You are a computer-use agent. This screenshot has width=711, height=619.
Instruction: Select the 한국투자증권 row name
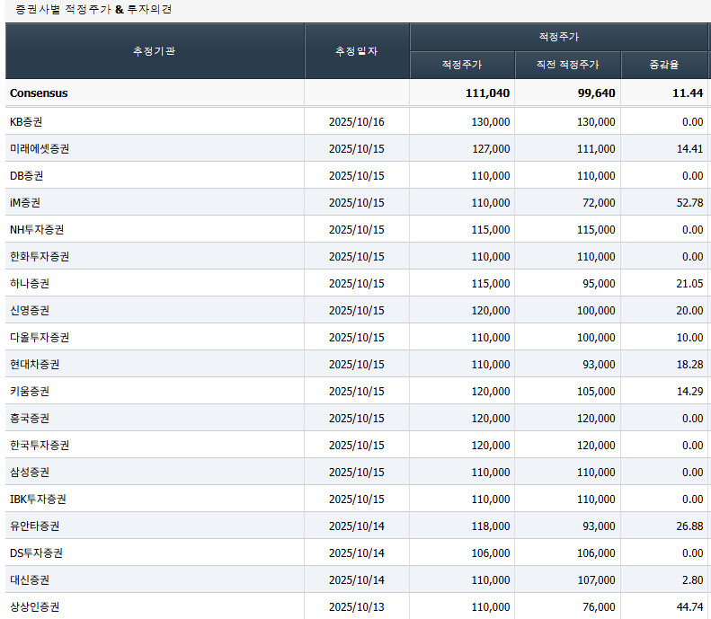[40, 446]
